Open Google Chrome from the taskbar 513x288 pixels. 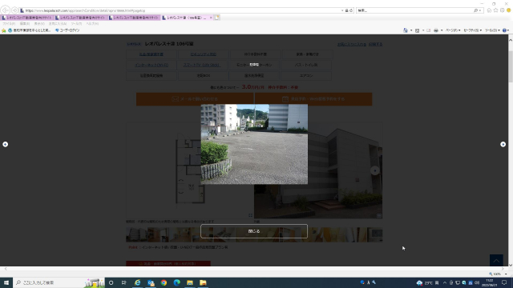point(164,282)
